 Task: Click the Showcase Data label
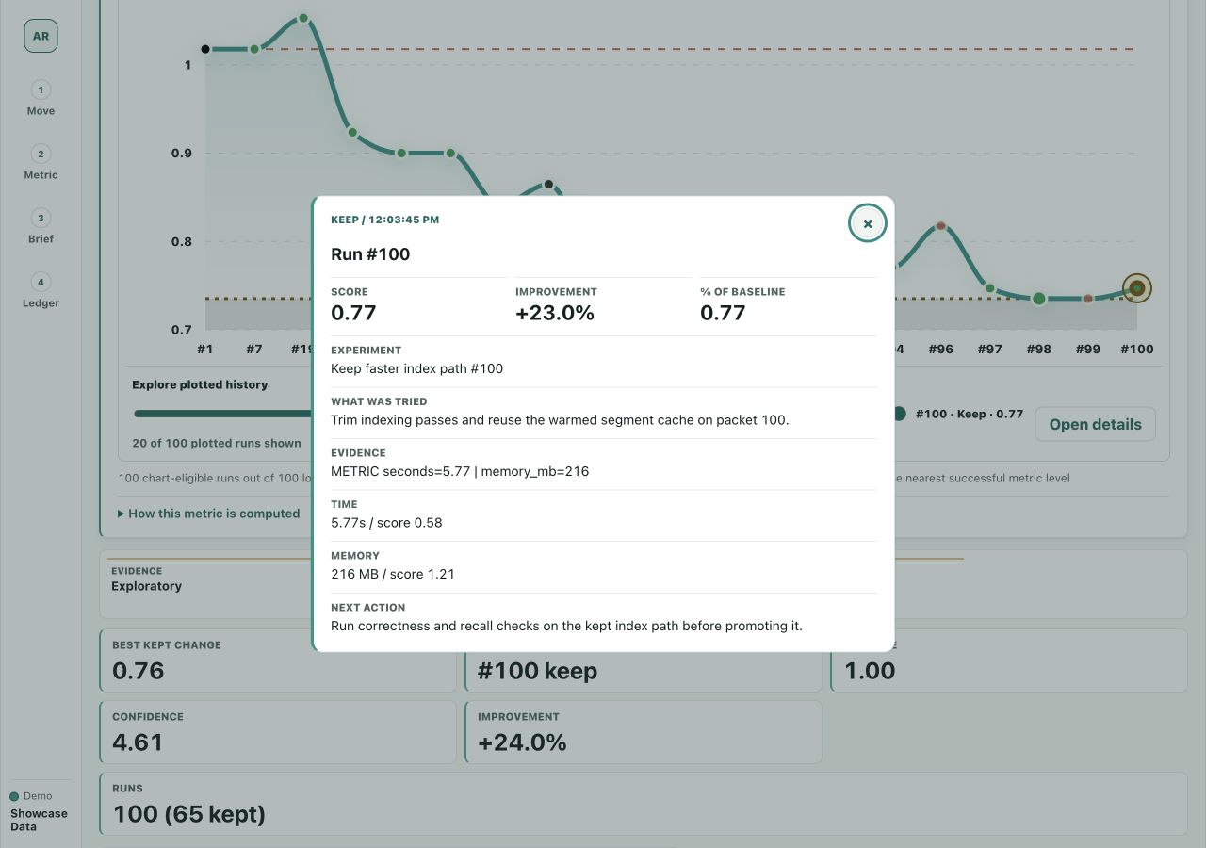click(x=39, y=820)
